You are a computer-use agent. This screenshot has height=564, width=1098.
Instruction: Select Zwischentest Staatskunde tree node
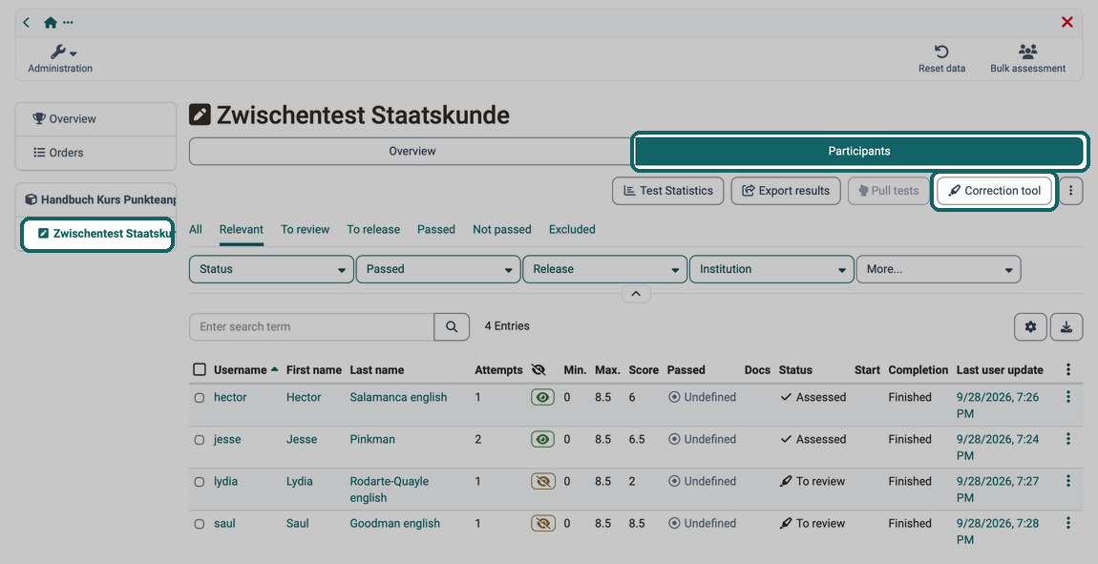click(x=97, y=234)
